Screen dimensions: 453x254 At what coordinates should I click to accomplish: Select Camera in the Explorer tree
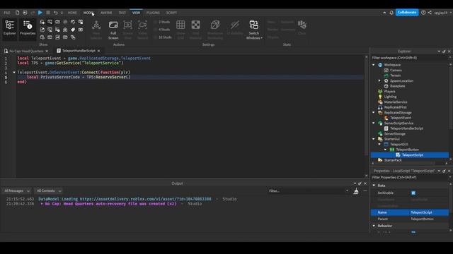point(396,71)
